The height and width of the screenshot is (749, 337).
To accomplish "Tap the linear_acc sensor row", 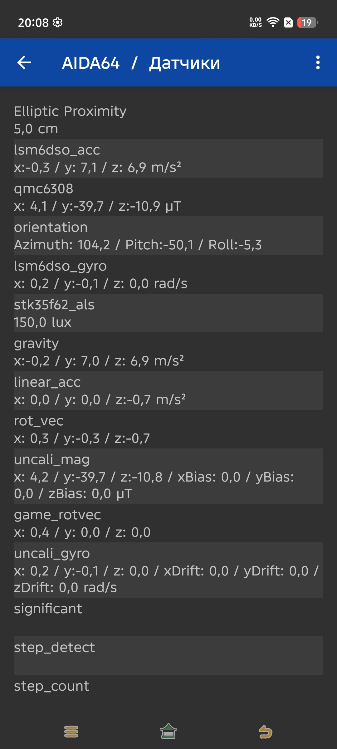I will click(x=168, y=391).
